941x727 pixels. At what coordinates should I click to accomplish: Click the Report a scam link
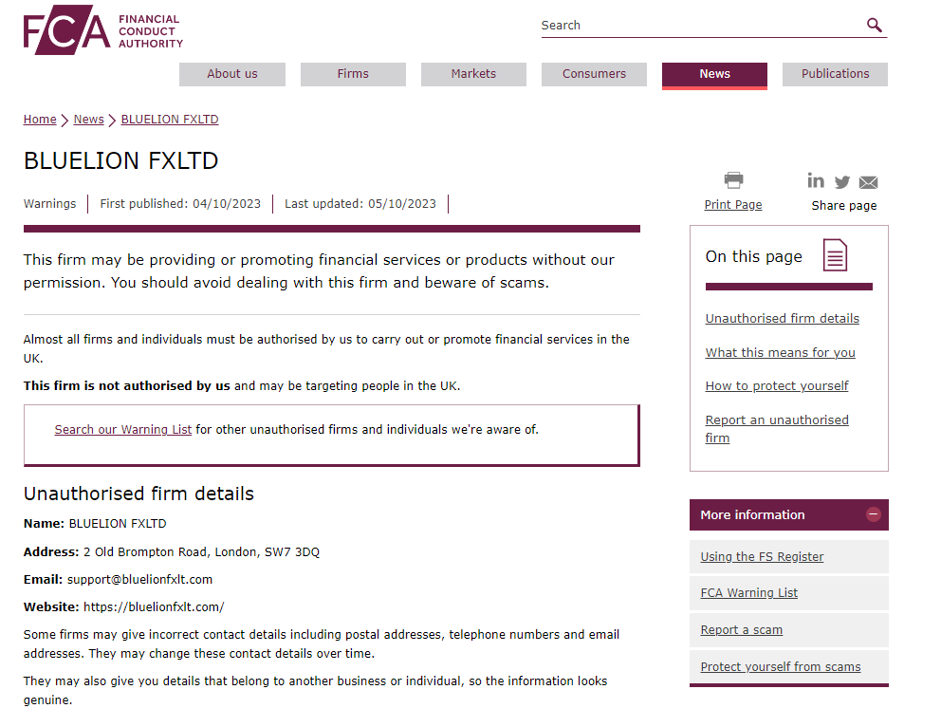pos(742,630)
